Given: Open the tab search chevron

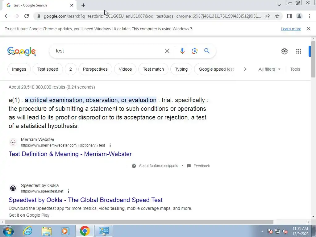Looking at the screenshot, I should (x=279, y=5).
